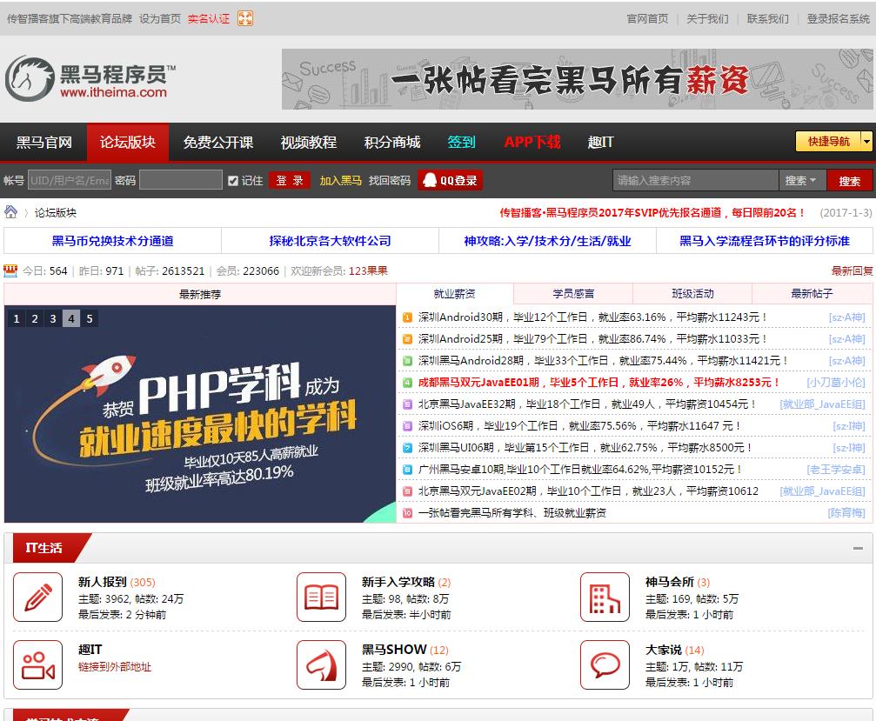Focus the 密码 password field

180,180
